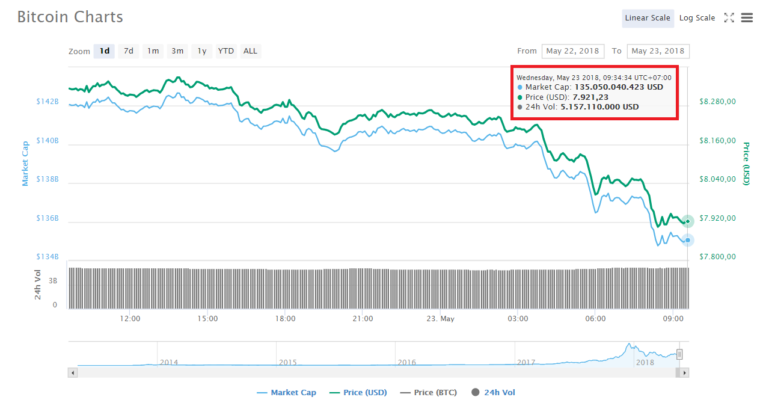Select 1d zoom range
The height and width of the screenshot is (403, 766).
pyautogui.click(x=104, y=51)
